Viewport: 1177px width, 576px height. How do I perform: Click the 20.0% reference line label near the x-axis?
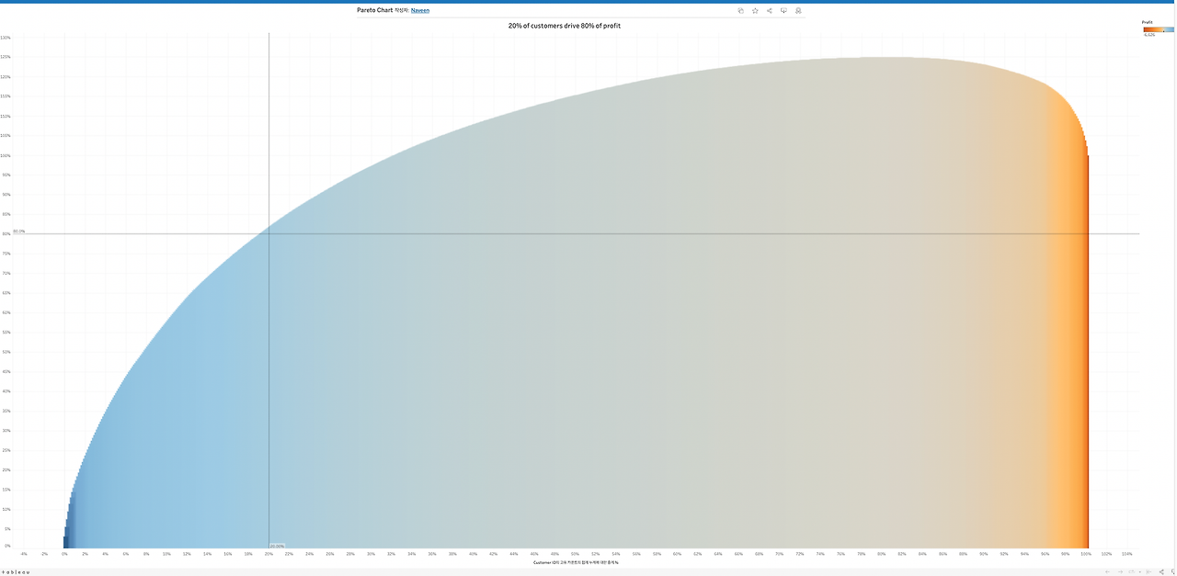pyautogui.click(x=277, y=546)
